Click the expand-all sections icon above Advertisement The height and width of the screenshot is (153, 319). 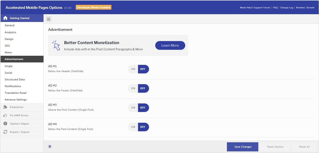pyautogui.click(x=49, y=19)
